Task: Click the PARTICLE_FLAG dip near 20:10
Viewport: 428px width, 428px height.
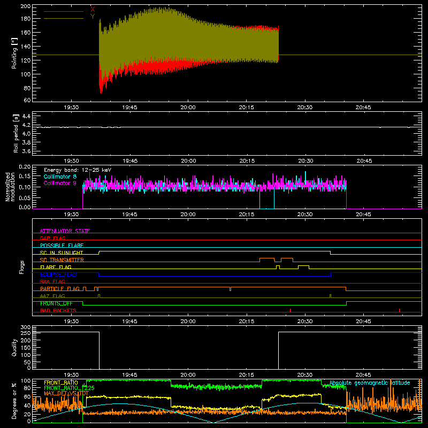Action: pyautogui.click(x=231, y=289)
